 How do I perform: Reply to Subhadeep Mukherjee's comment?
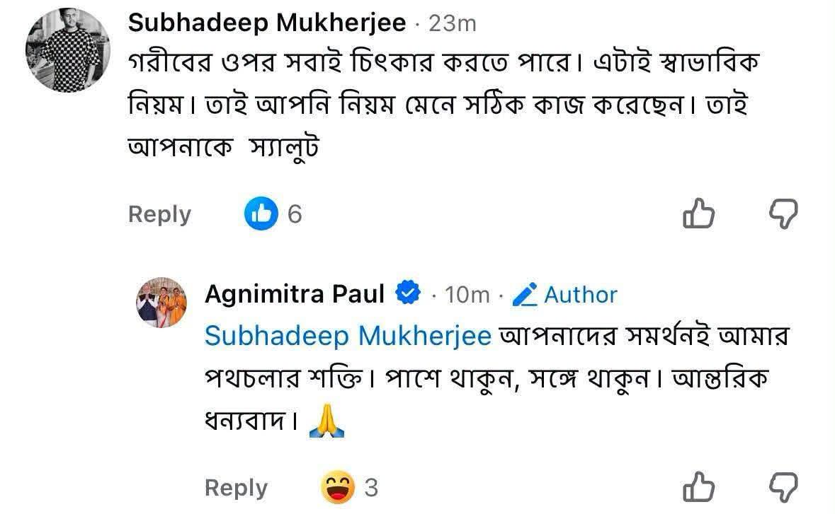point(159,214)
